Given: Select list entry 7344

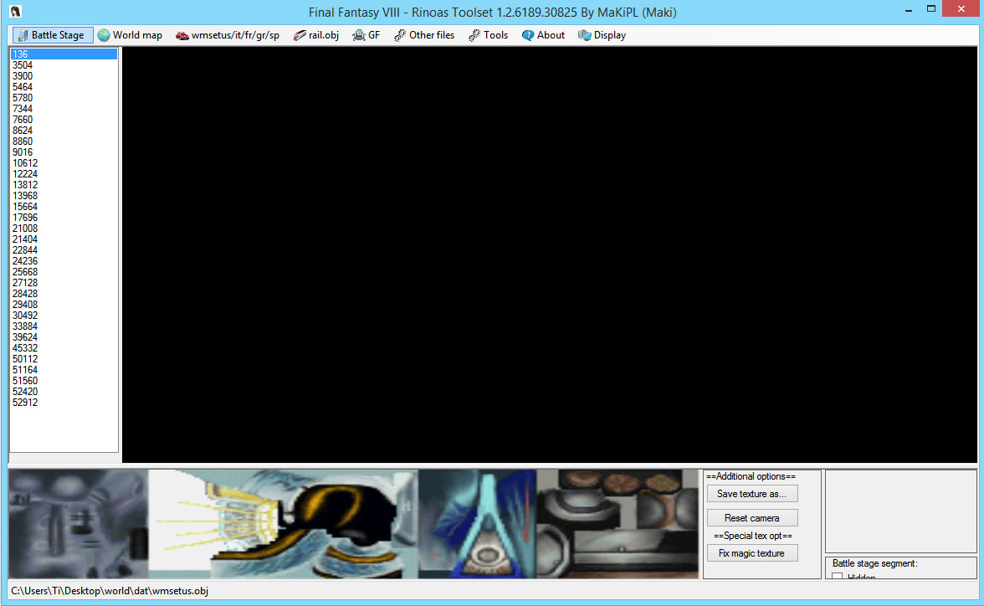Looking at the screenshot, I should (64, 109).
